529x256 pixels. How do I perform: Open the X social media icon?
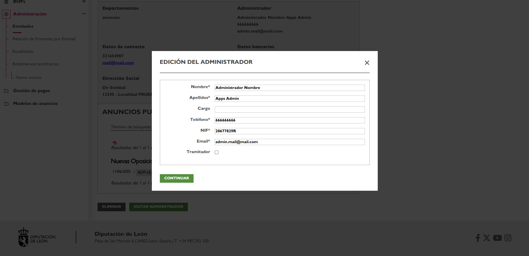pyautogui.click(x=487, y=238)
